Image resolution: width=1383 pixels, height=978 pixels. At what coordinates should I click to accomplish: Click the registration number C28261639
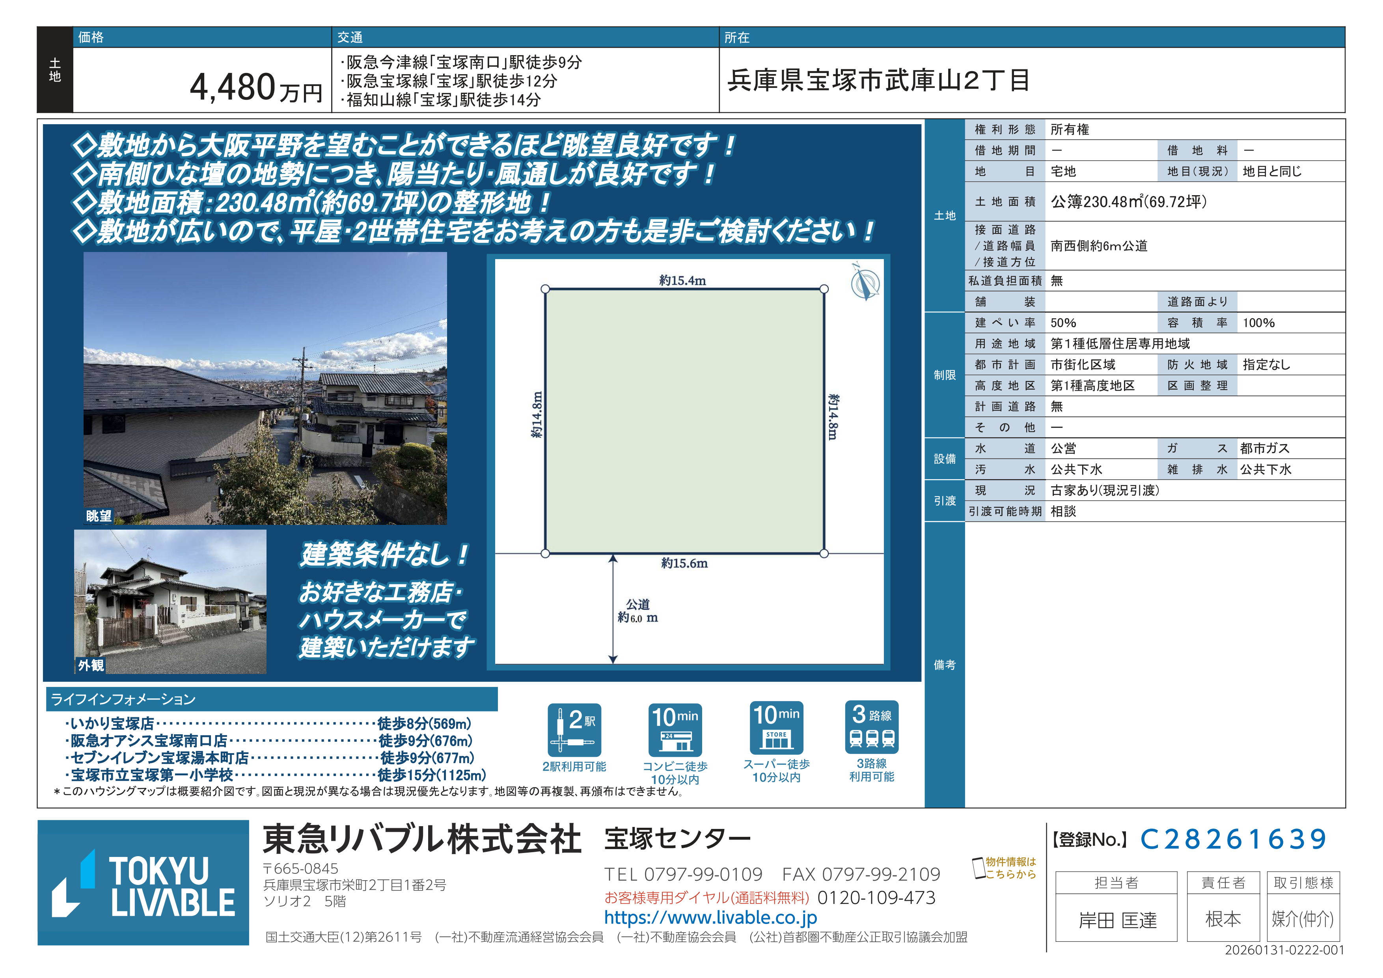tap(1233, 839)
